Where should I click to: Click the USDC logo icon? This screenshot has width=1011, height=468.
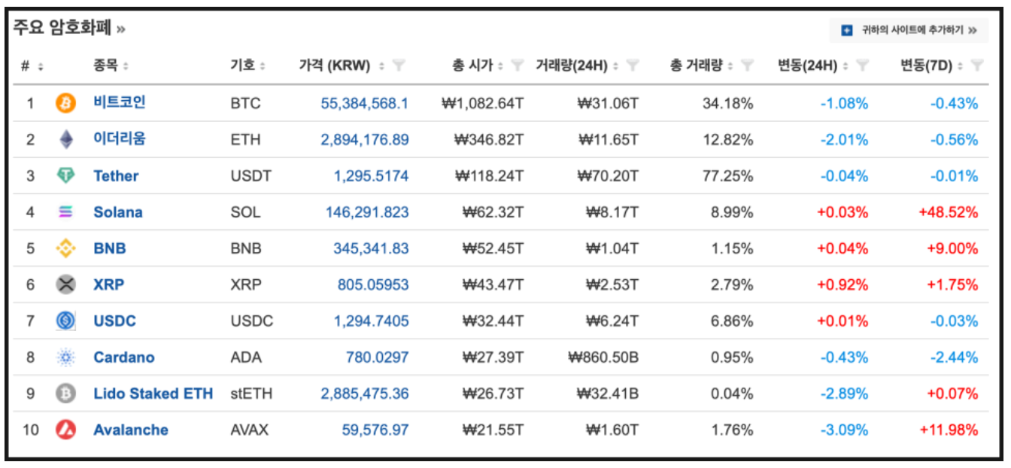(x=66, y=321)
